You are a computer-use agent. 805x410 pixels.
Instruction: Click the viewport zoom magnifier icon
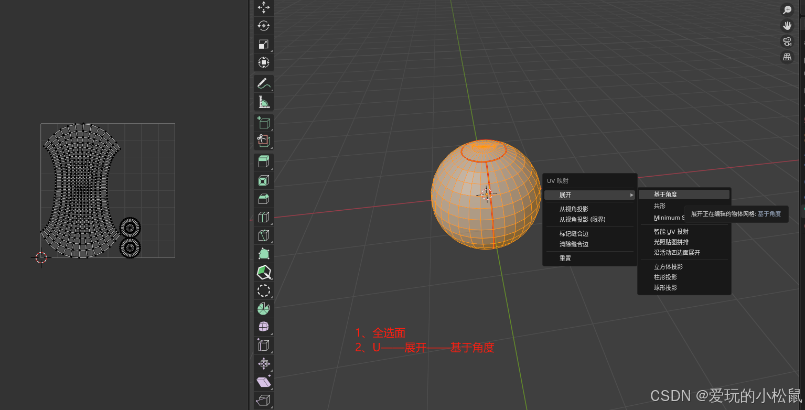pyautogui.click(x=787, y=9)
